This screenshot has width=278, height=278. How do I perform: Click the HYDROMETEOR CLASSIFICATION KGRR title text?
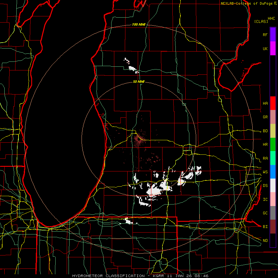[x=140, y=276]
